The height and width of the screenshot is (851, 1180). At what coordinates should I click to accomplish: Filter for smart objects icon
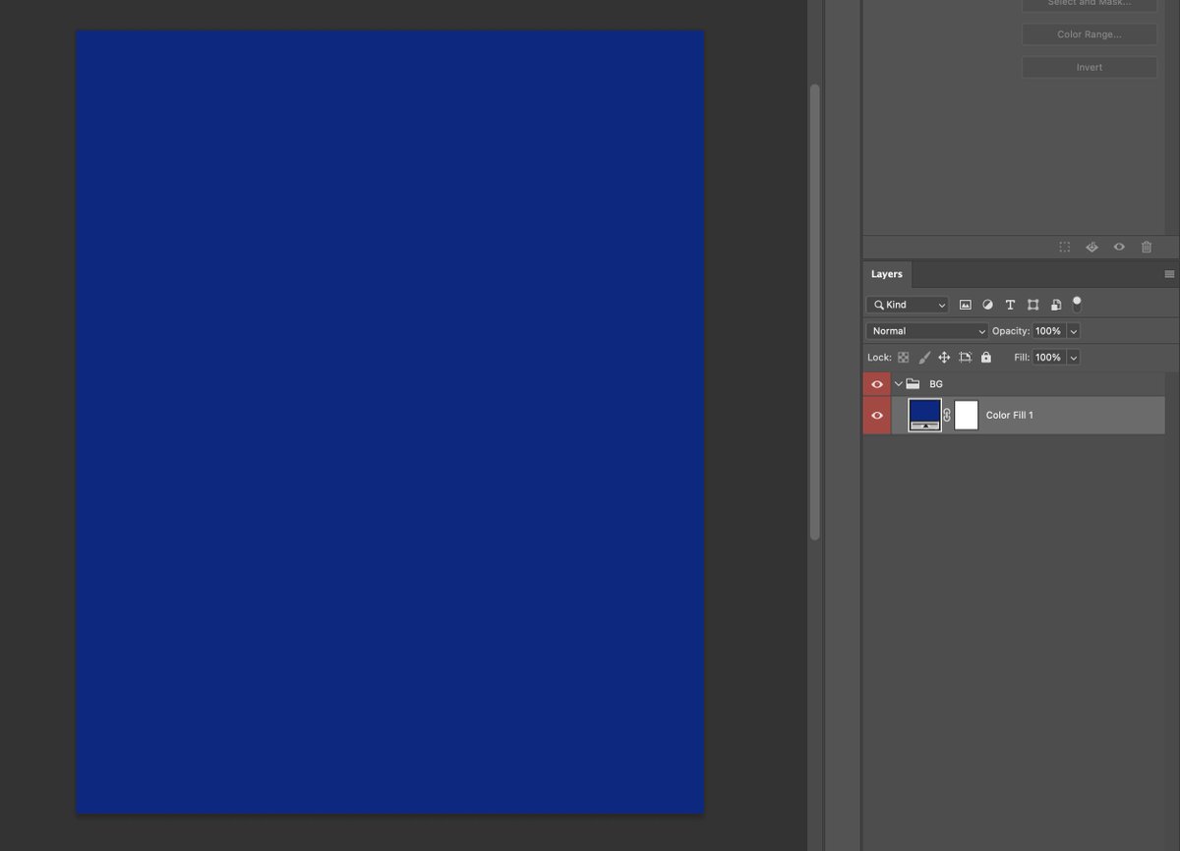[1055, 305]
